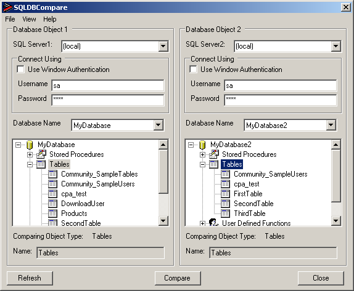The image size is (354, 291).
Task: Click the Refresh button
Action: (30, 278)
